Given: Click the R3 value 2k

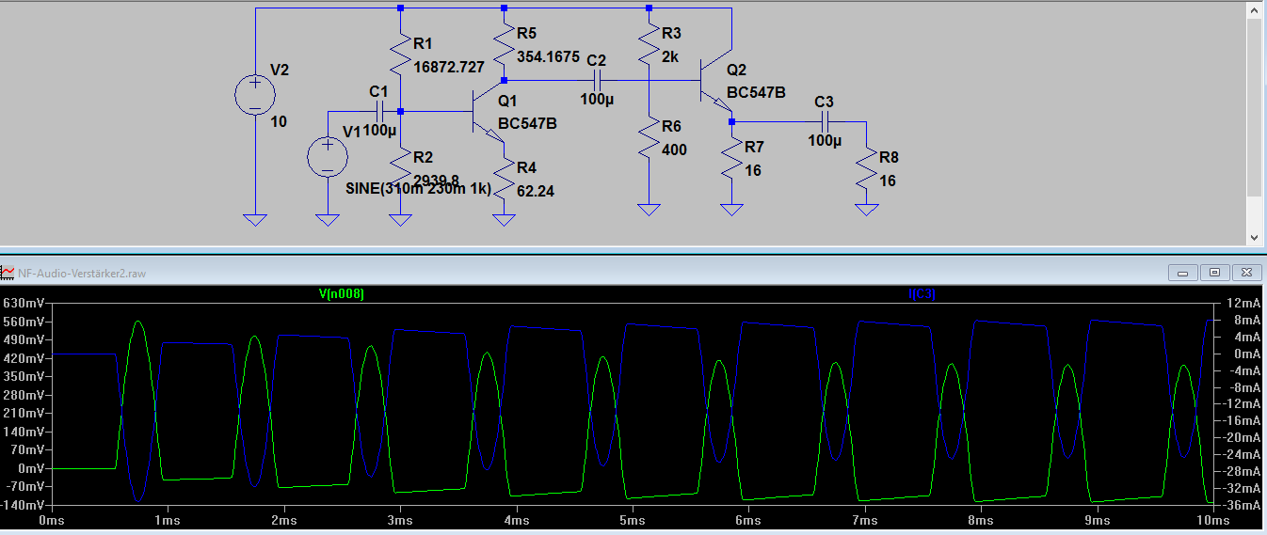Looking at the screenshot, I should 670,56.
